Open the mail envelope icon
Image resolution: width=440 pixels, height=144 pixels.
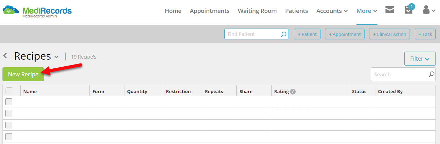coord(390,10)
